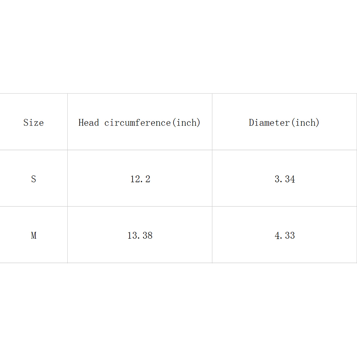Click the bottom border below the 13.38 cell
Image resolution: width=357 pixels, height=357 pixels.
[x=140, y=263]
